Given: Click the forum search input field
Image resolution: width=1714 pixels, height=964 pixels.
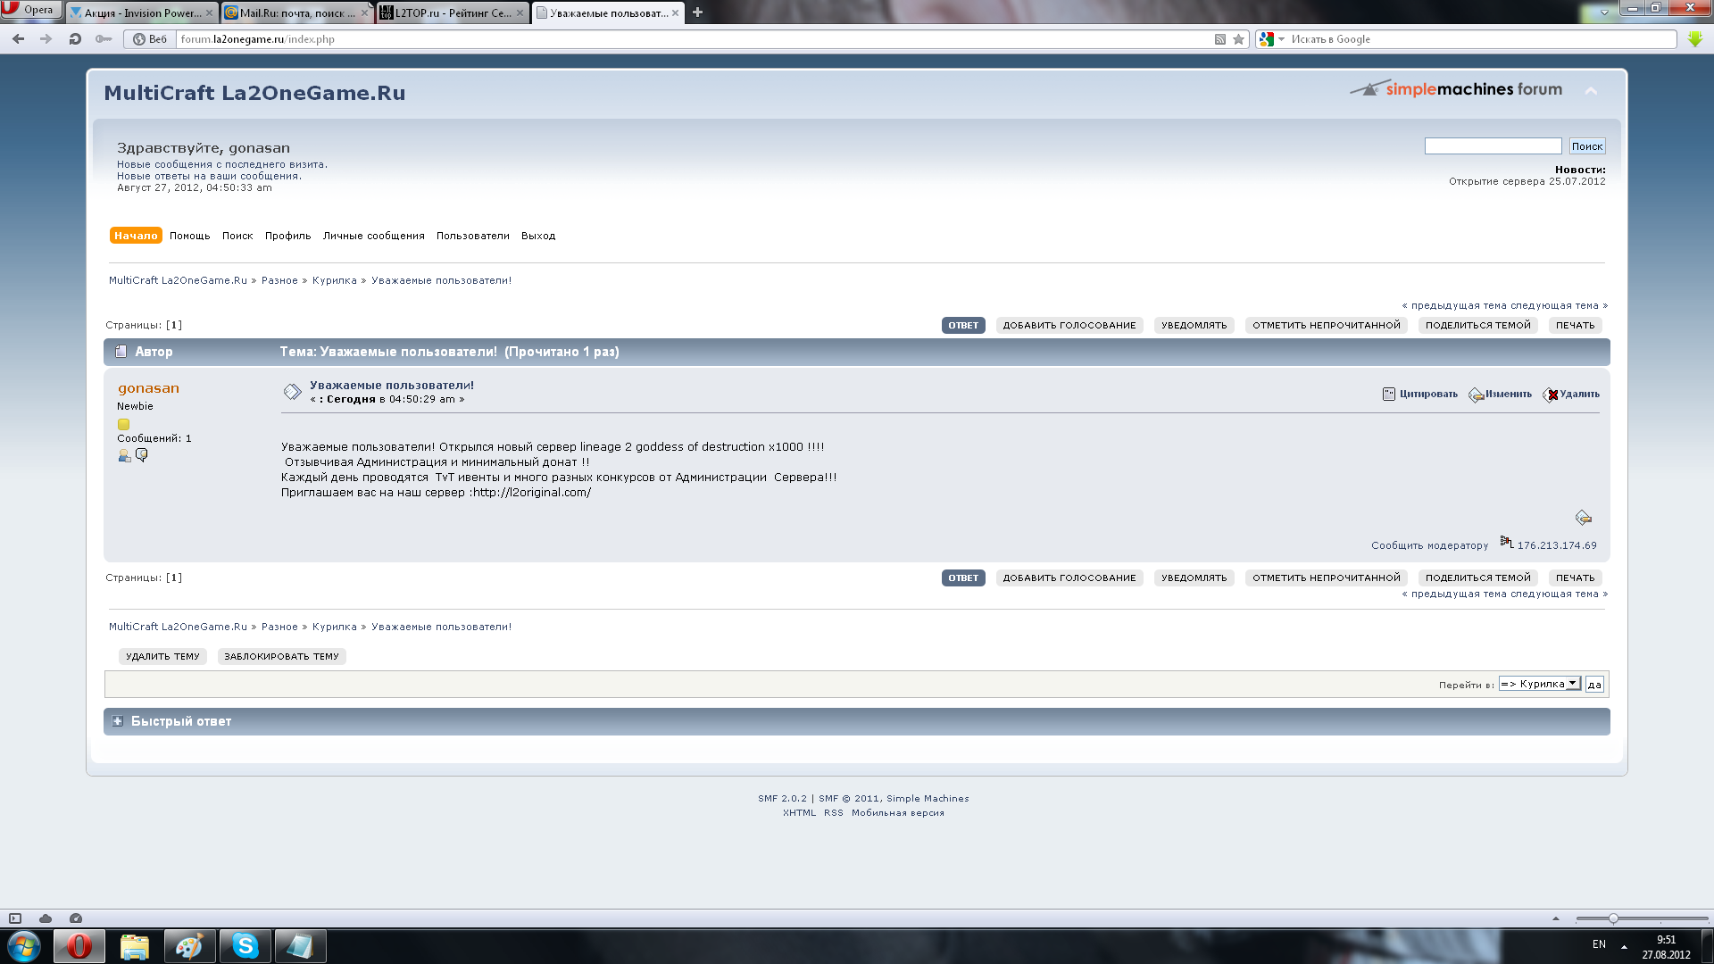Looking at the screenshot, I should pos(1493,146).
